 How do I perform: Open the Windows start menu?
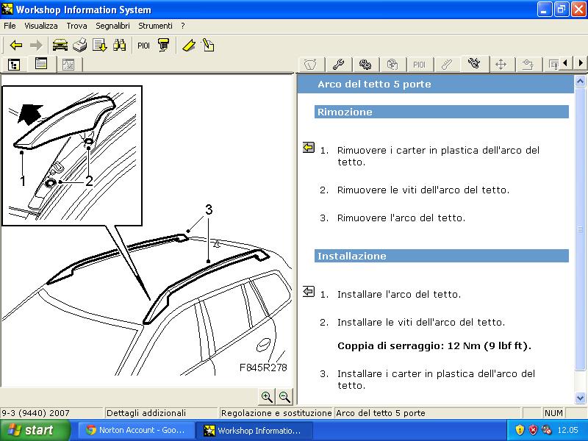[x=35, y=430]
